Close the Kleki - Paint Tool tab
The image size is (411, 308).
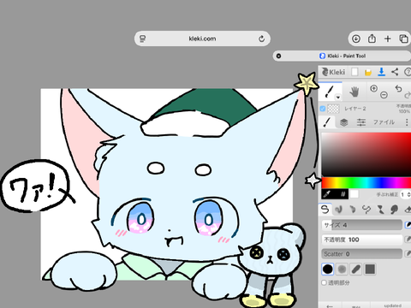(278, 56)
